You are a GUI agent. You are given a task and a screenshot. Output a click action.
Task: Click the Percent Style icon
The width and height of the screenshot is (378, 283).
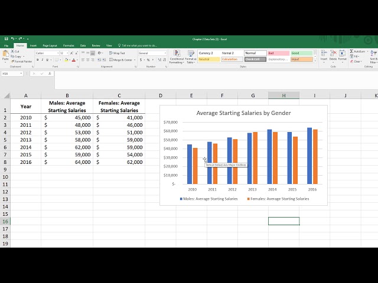[148, 60]
